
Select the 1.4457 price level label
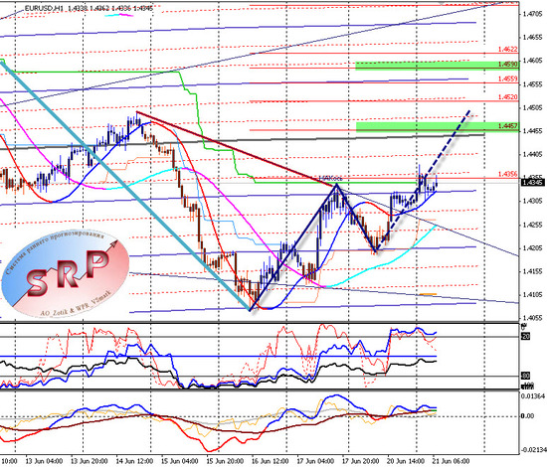[508, 126]
